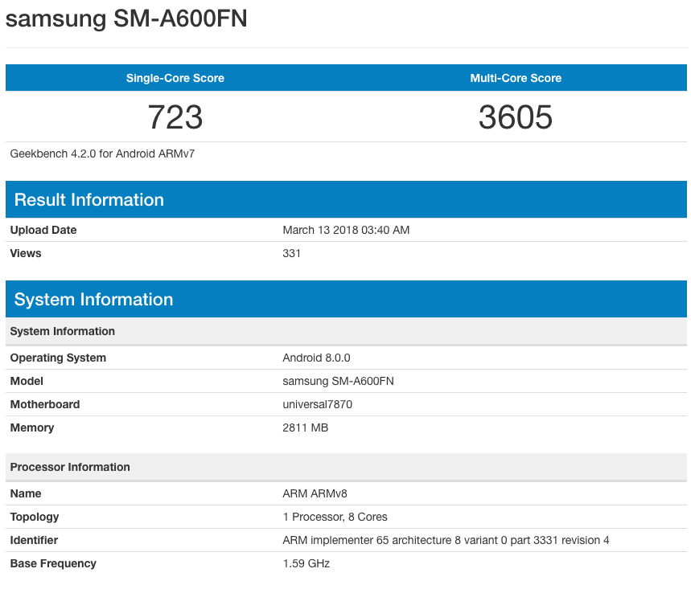The image size is (691, 589).
Task: Click the Android 8.0.0 operating system value
Action: 316,358
